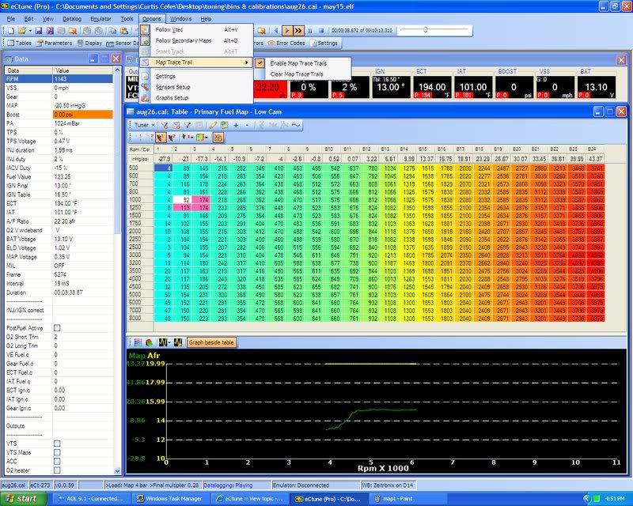The height and width of the screenshot is (506, 633).
Task: Click the Error Codes toolbar button
Action: click(x=286, y=43)
